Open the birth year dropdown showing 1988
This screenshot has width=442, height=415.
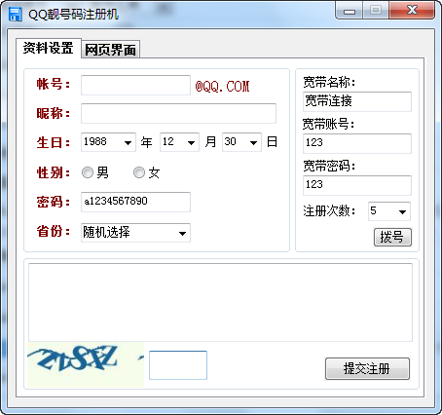[x=108, y=142]
